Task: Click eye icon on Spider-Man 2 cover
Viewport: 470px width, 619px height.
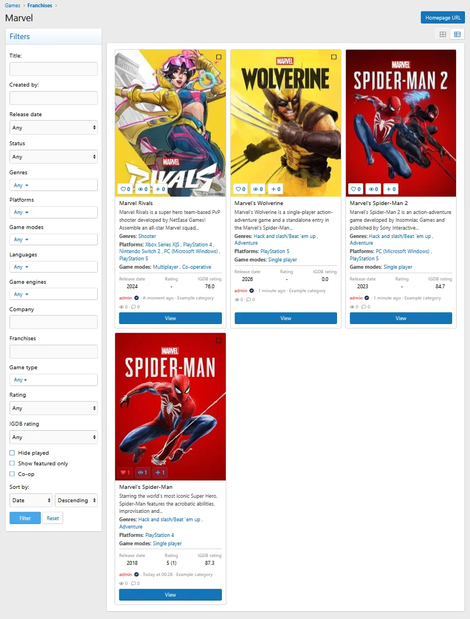Action: [373, 189]
